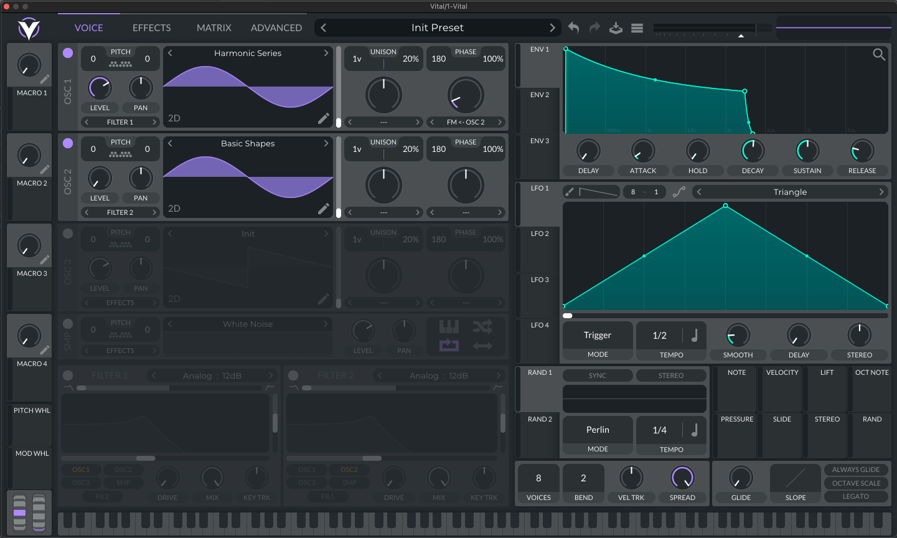Toggle ALWAYS GLIDE option
The height and width of the screenshot is (538, 897).
tap(856, 470)
